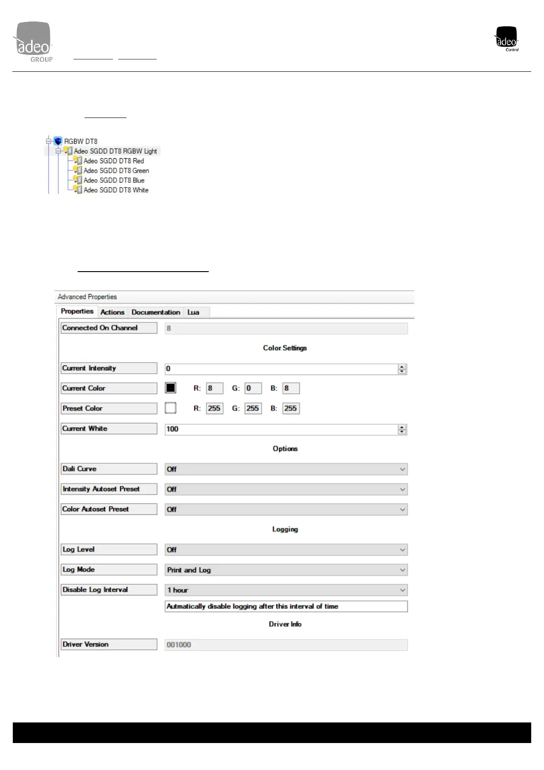Image resolution: width=544 pixels, height=770 pixels.
Task: Increase Current White with the up arrow
Action: (x=402, y=427)
